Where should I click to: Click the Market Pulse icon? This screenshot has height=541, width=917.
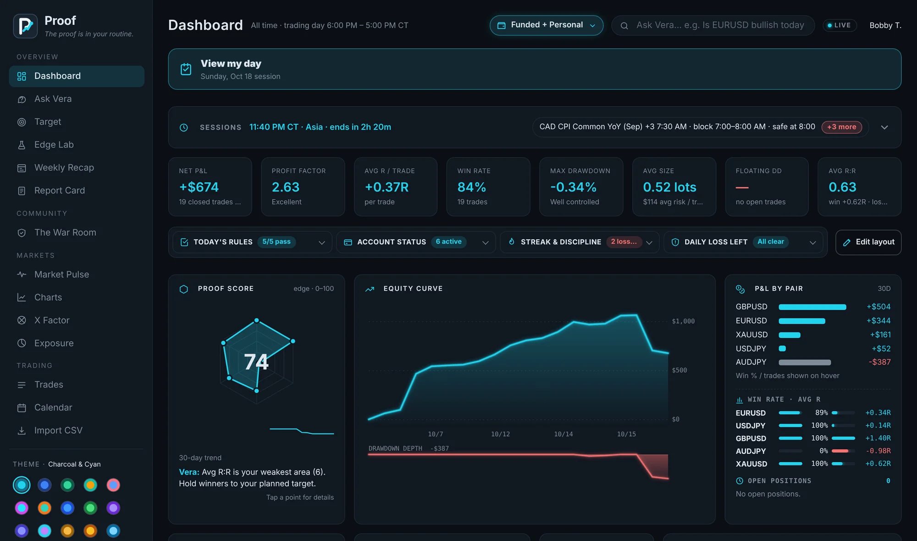[x=22, y=275]
